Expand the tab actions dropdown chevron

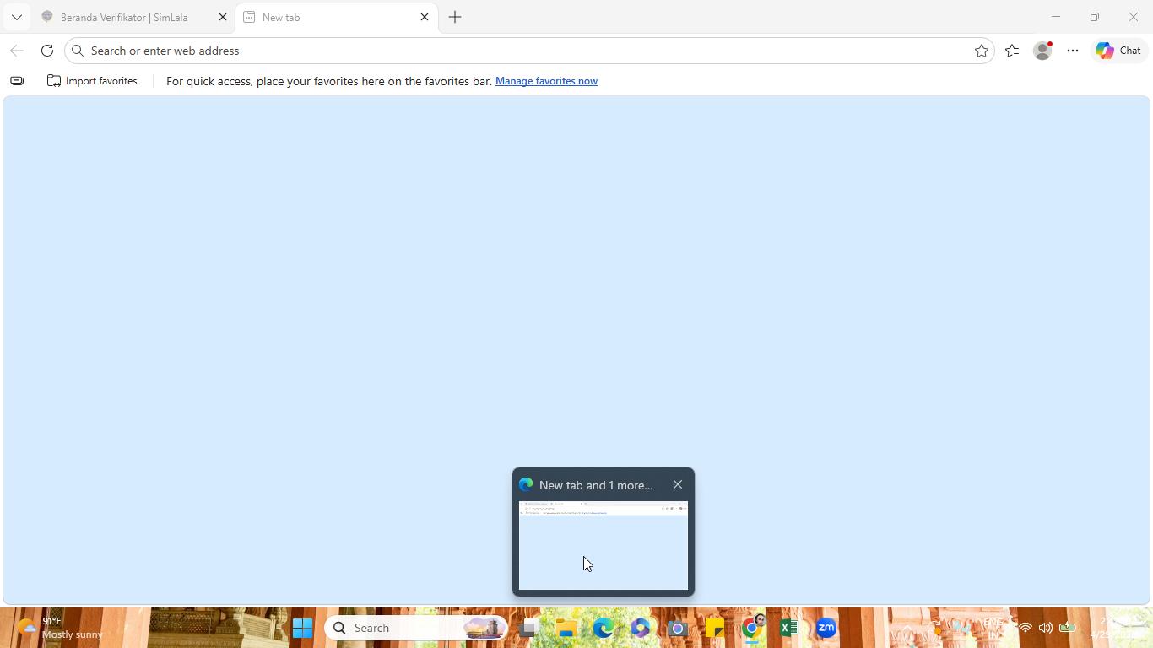16,17
